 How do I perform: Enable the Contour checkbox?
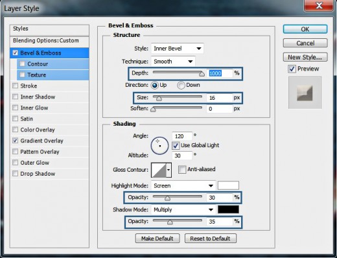click(22, 64)
